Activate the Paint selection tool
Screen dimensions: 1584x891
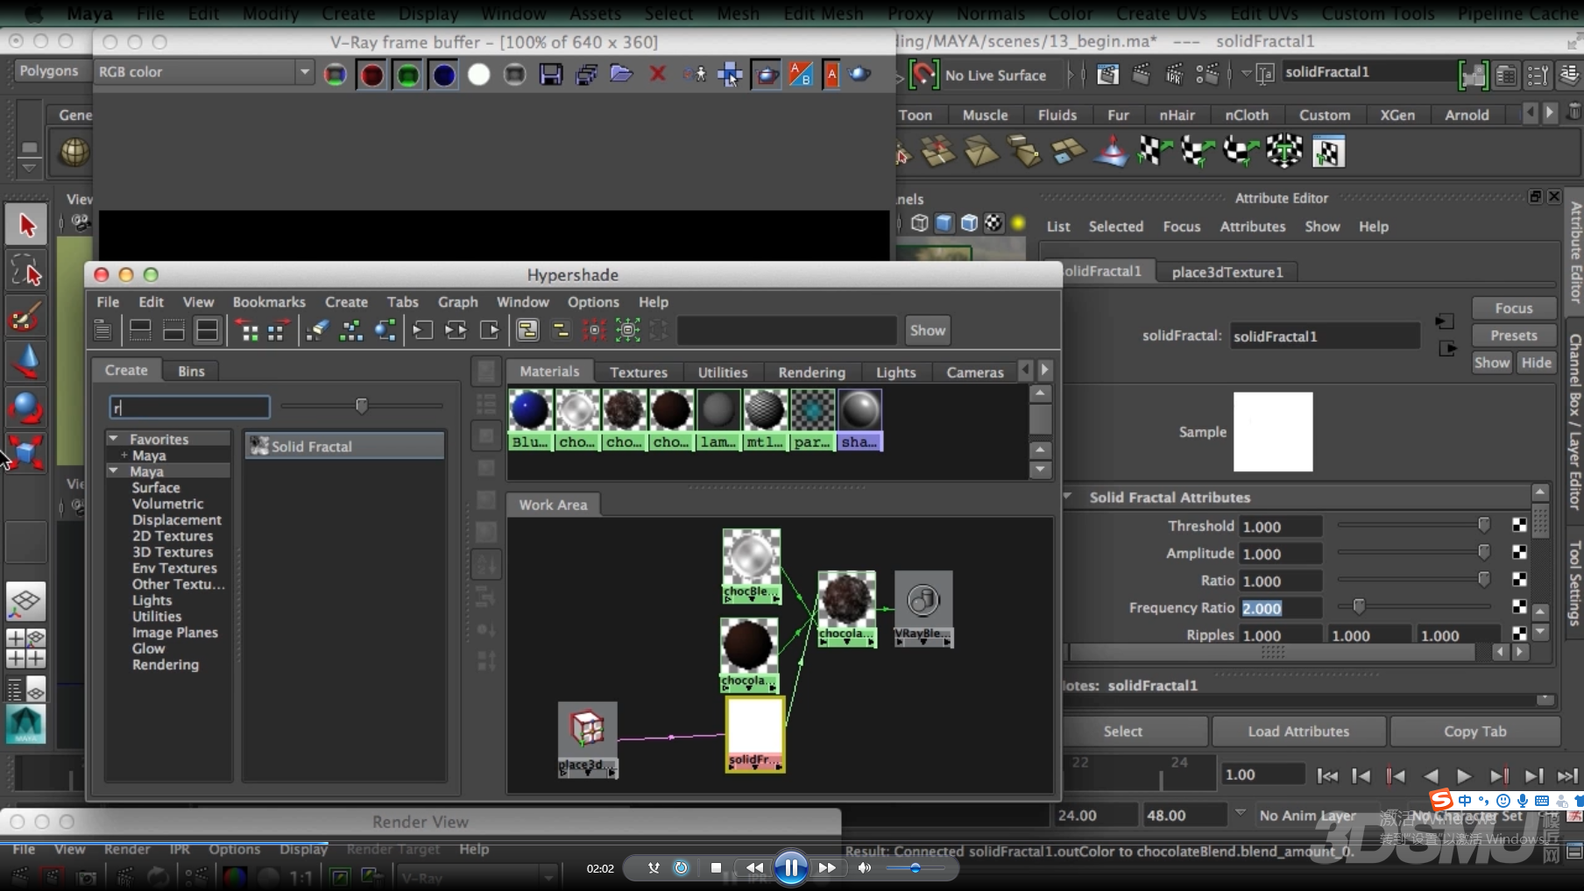[26, 317]
